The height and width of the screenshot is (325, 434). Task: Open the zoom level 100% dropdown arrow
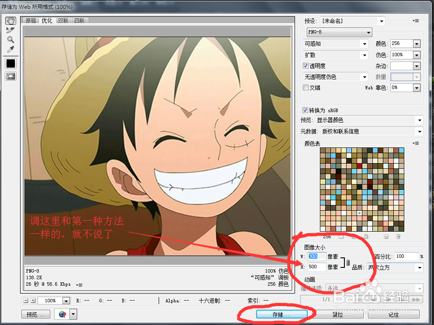coord(66,301)
